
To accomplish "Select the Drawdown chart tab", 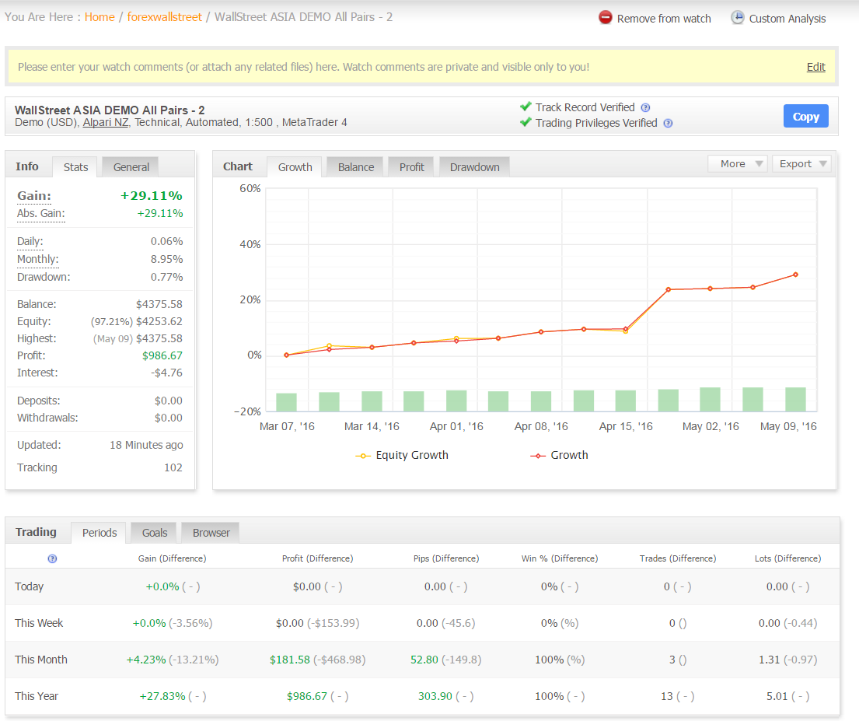I will [474, 167].
